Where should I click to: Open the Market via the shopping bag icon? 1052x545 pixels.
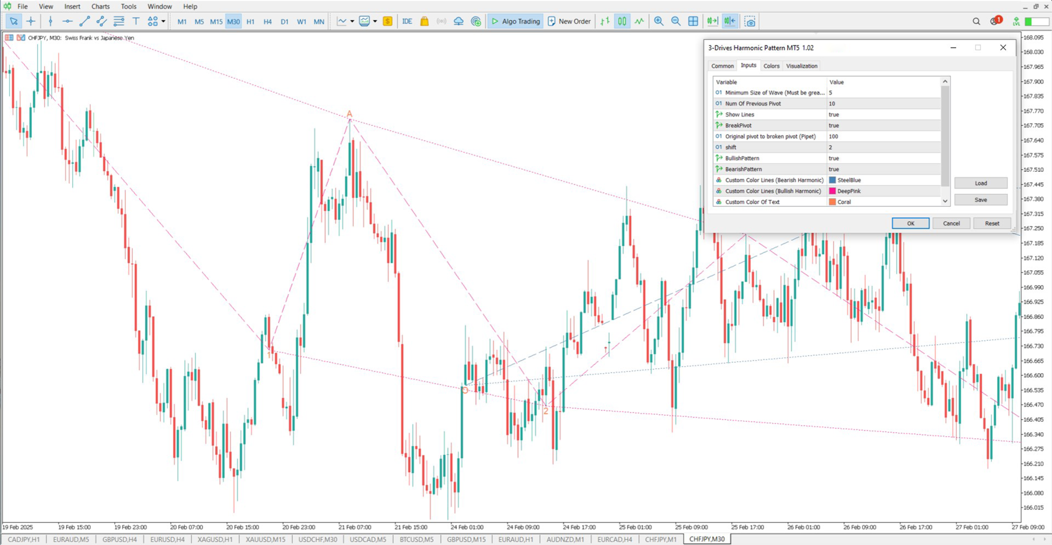(424, 21)
